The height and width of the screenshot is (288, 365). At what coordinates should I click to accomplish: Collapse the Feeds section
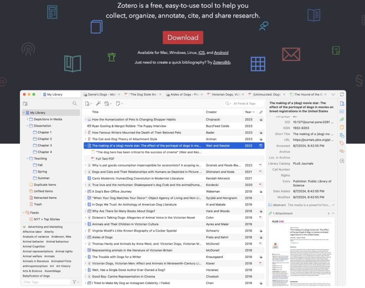point(24,213)
